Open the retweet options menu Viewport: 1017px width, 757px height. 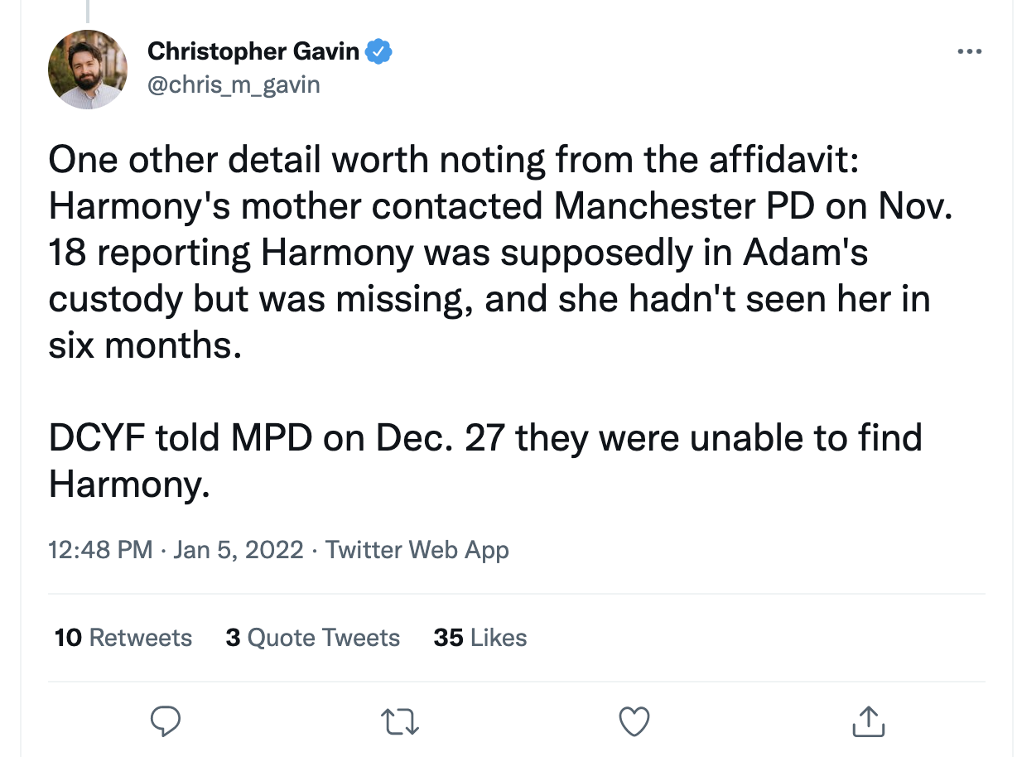tap(401, 721)
